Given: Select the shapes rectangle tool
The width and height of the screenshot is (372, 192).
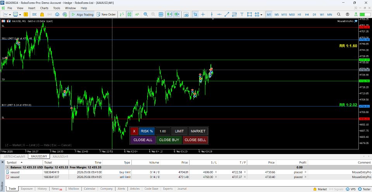Looking at the screenshot, I should 249,14.
